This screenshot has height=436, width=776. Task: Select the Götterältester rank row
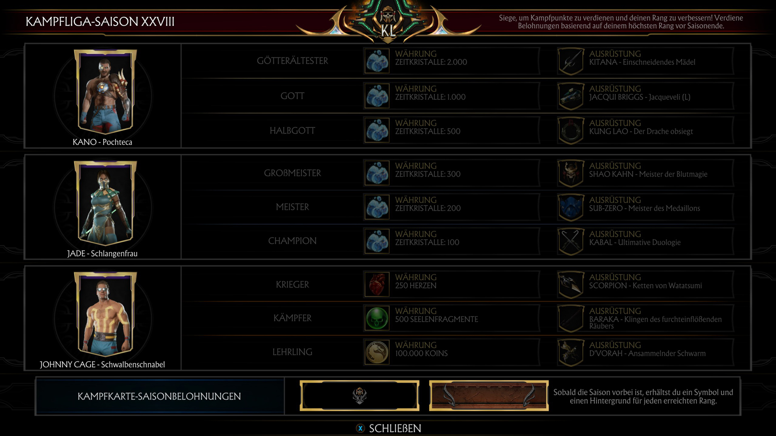click(466, 61)
